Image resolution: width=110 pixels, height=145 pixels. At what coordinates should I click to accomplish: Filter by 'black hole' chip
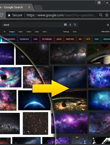pyautogui.click(x=70, y=39)
